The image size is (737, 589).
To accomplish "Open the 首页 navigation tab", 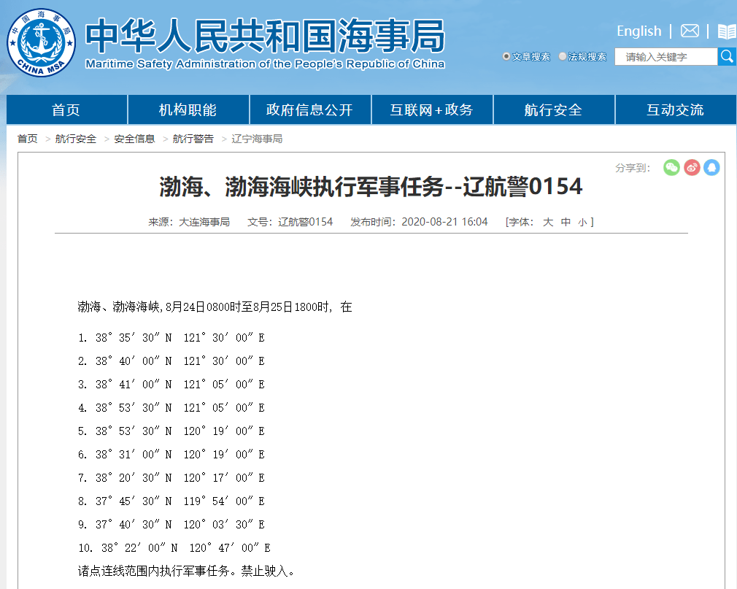I will (66, 109).
